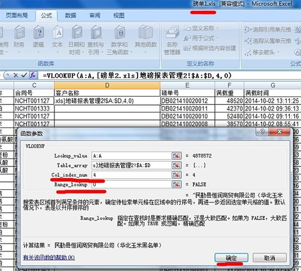
Task: Open the 其他函数 library
Action: (145, 39)
